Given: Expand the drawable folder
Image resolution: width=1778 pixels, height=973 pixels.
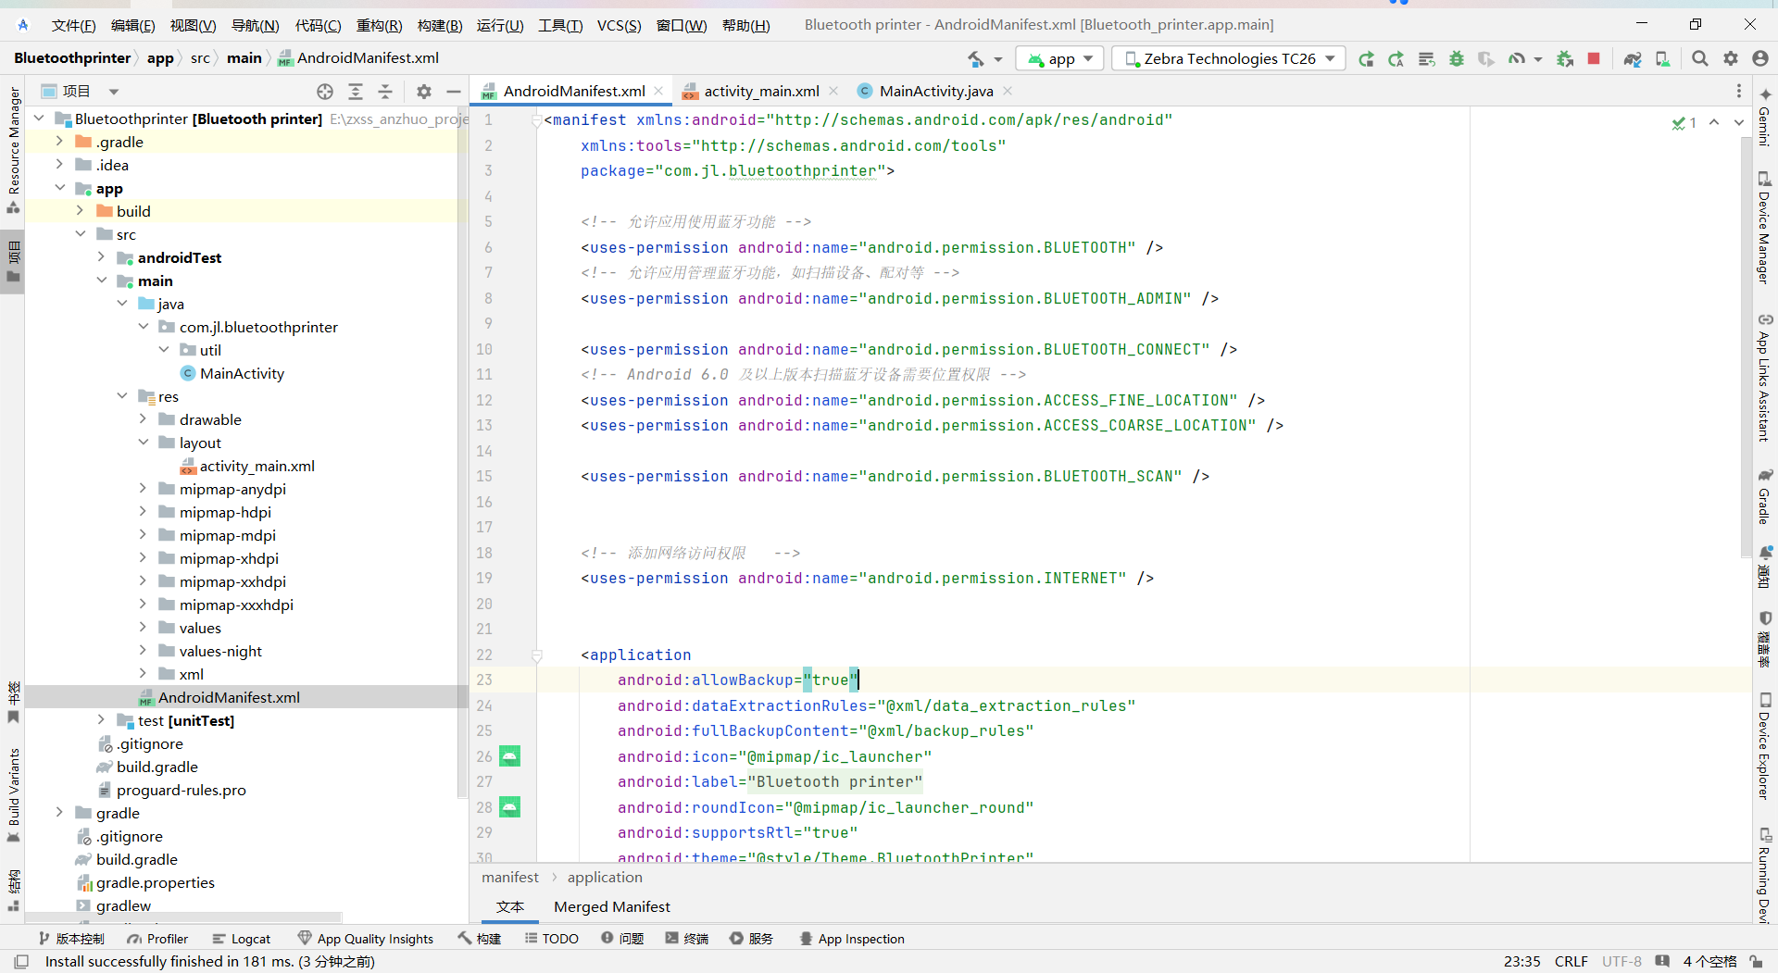Looking at the screenshot, I should click(x=143, y=418).
